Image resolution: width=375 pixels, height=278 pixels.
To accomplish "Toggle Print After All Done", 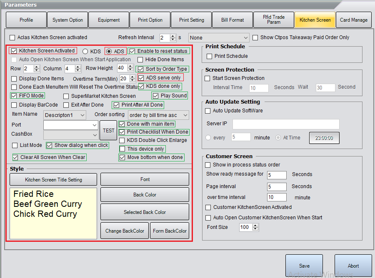I will (117, 105).
